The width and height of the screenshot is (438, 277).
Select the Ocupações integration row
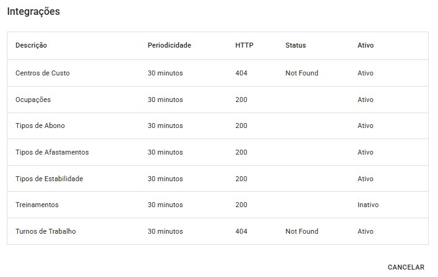pyautogui.click(x=33, y=100)
